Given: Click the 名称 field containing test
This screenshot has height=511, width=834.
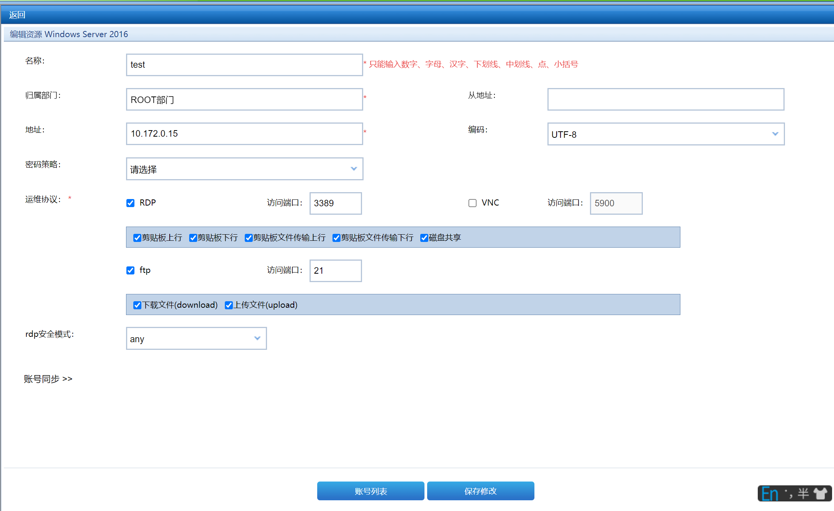Looking at the screenshot, I should point(244,65).
